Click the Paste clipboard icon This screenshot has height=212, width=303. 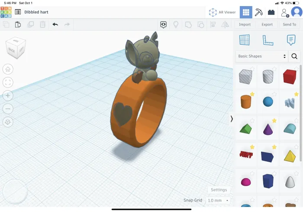coord(18,24)
